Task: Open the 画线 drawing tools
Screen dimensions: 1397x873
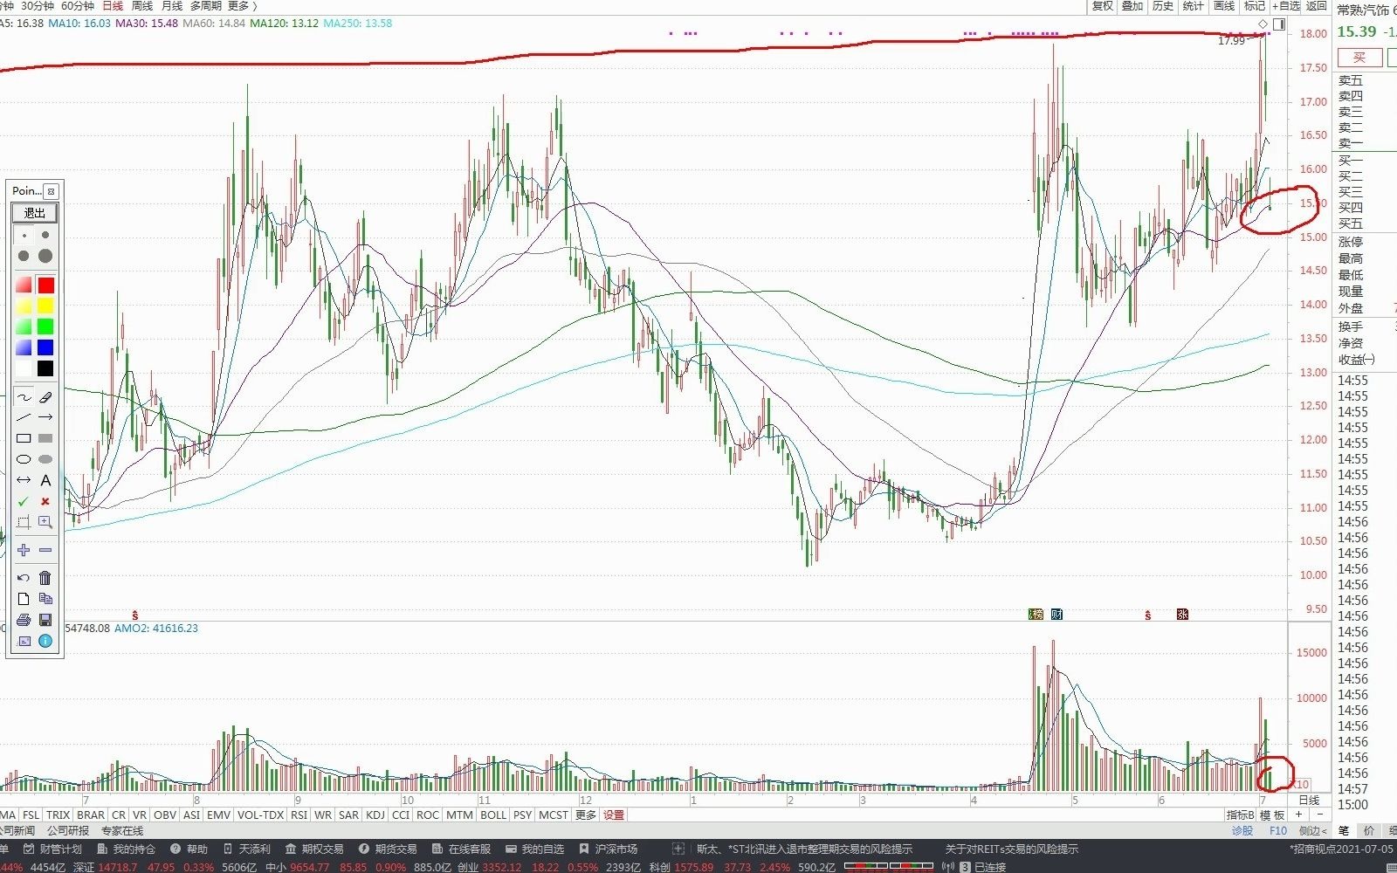Action: pos(1224,6)
